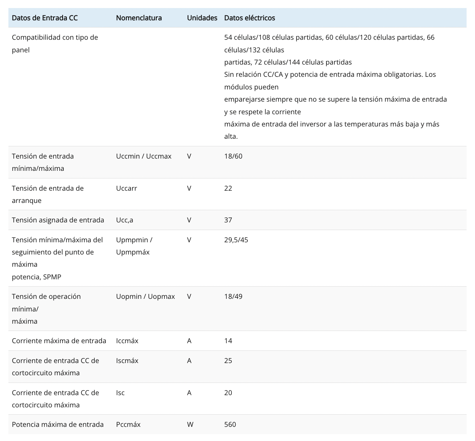The height and width of the screenshot is (441, 475).
Task: Click the 'A' unit in Isc row
Action: (x=189, y=393)
